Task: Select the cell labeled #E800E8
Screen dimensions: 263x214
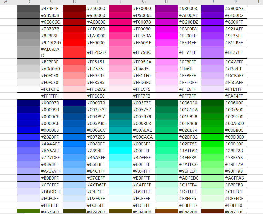Action: pos(190,29)
